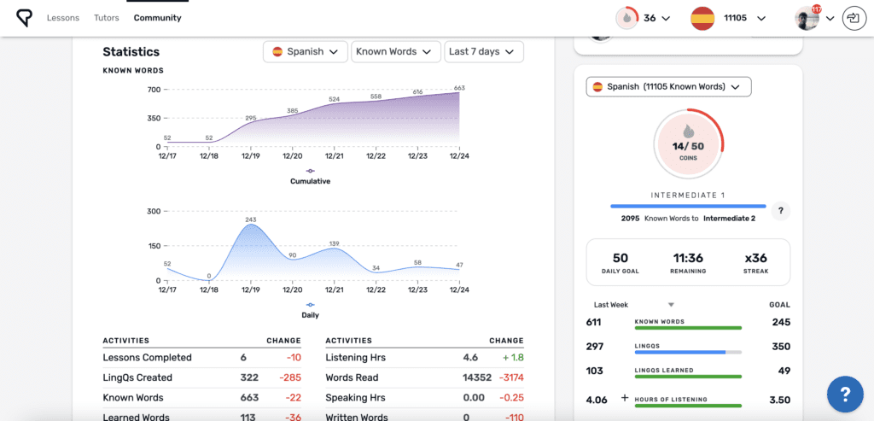The image size is (874, 421).
Task: Open the Spanish (11105 Known Words) language selector
Action: pos(668,86)
